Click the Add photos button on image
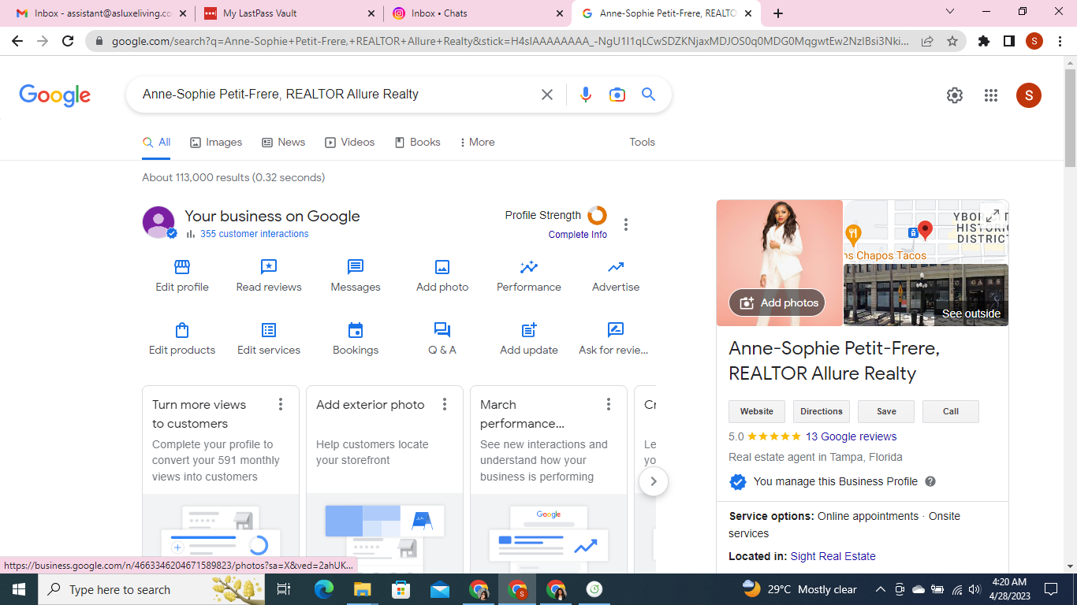Viewport: 1077px width, 605px height. [777, 302]
